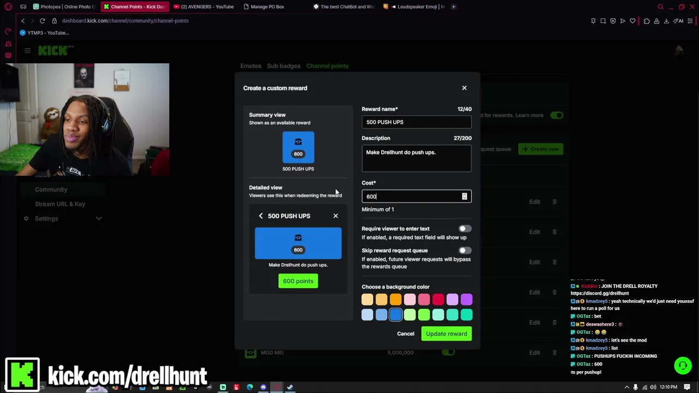Click the Cancel button
Viewport: 699px width, 393px height.
coord(406,334)
